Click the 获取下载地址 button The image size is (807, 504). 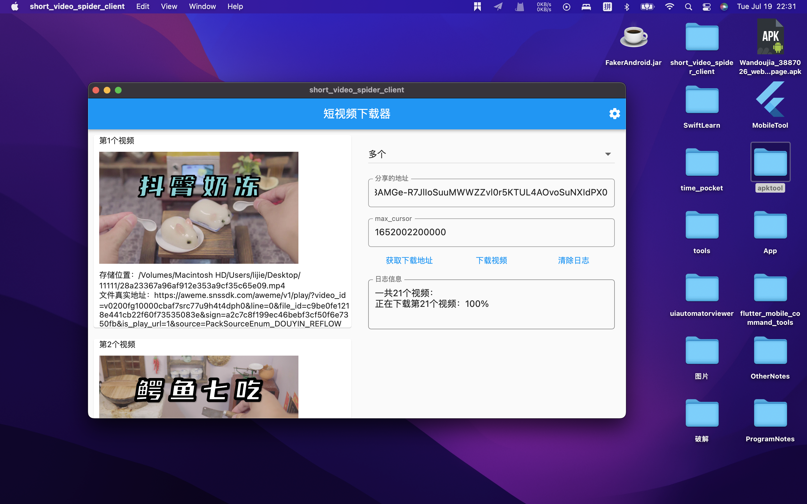(x=409, y=260)
